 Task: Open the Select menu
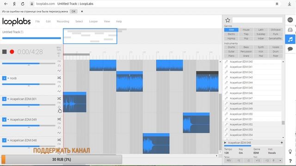coord(79,22)
